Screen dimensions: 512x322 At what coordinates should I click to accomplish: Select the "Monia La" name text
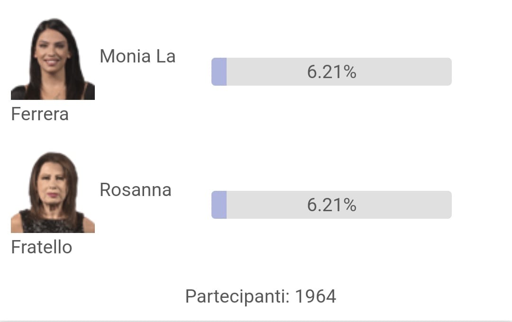tap(137, 56)
